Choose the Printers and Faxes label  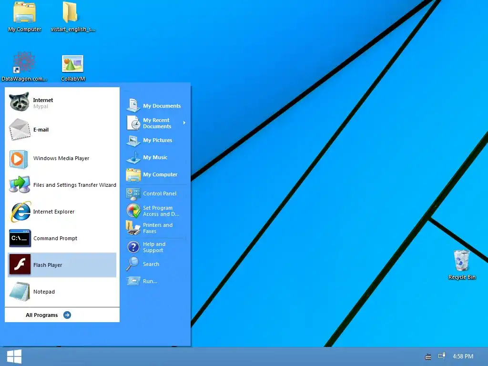pyautogui.click(x=157, y=228)
